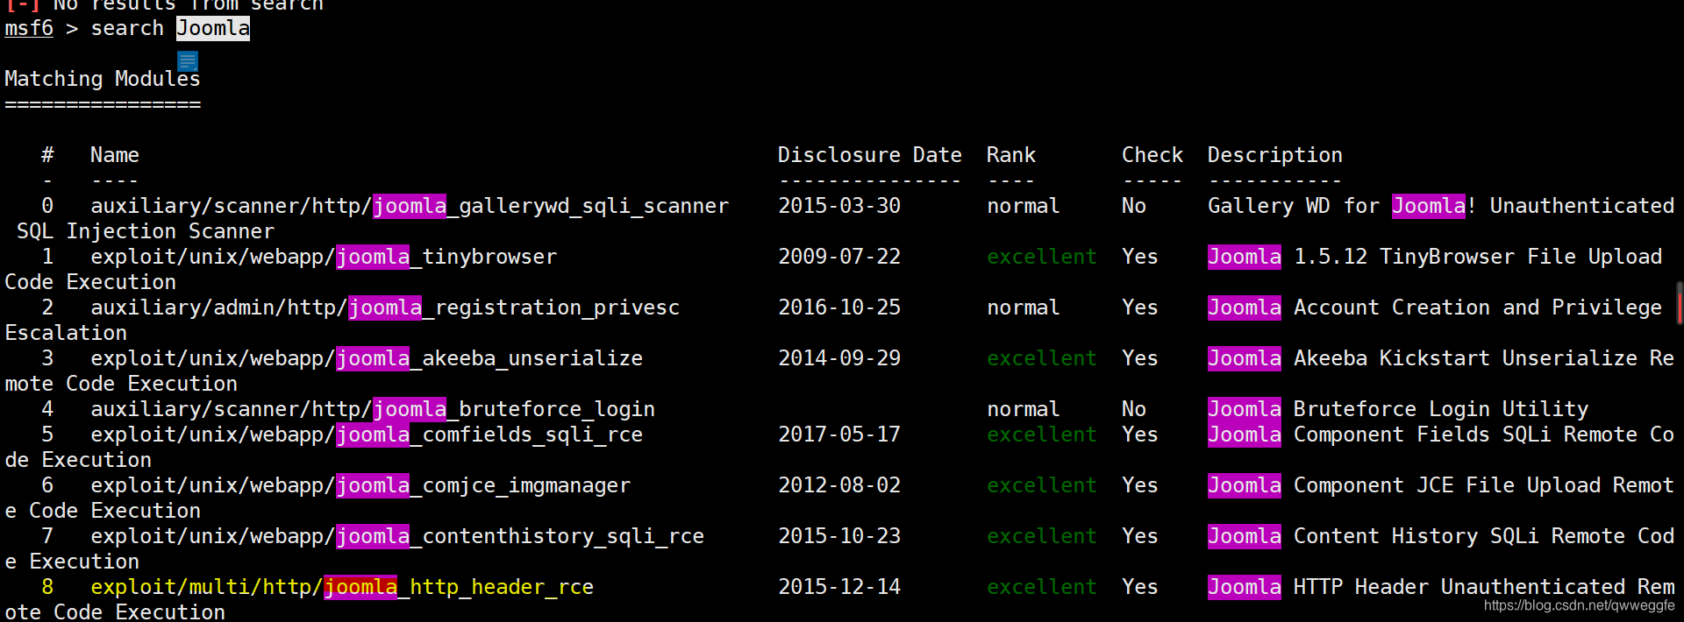Click the Name column header
1684x622 pixels.
115,155
